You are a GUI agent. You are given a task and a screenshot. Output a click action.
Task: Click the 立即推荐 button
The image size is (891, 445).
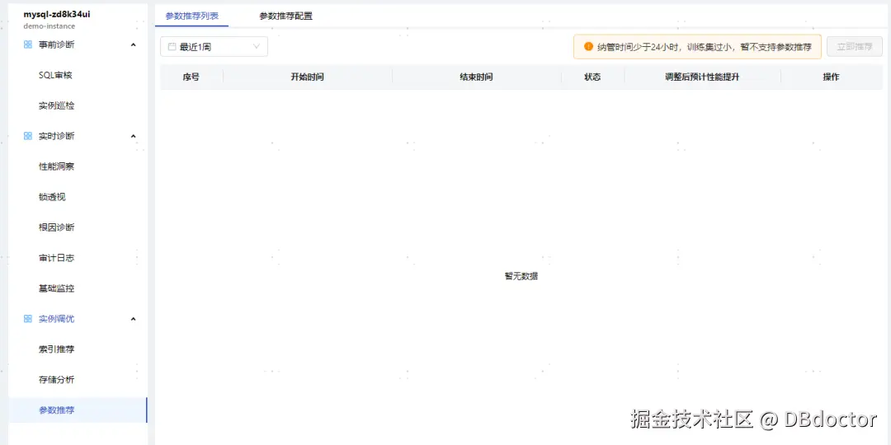(x=855, y=46)
